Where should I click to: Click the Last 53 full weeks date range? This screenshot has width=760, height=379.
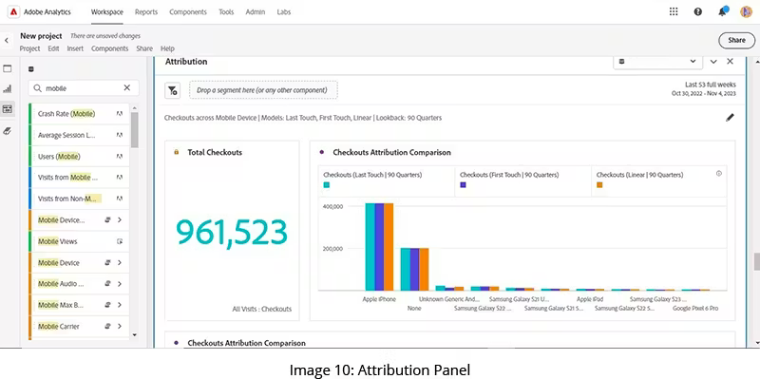[704, 88]
